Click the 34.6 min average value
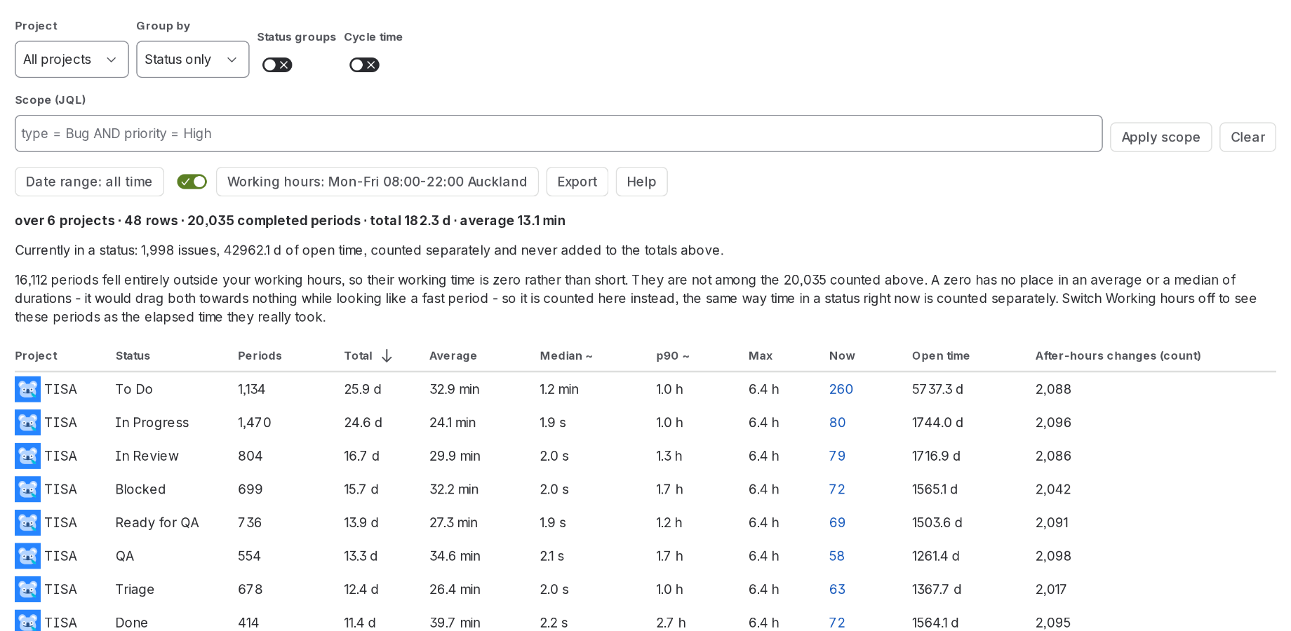Screen dimensions: 1291x631 click(455, 556)
